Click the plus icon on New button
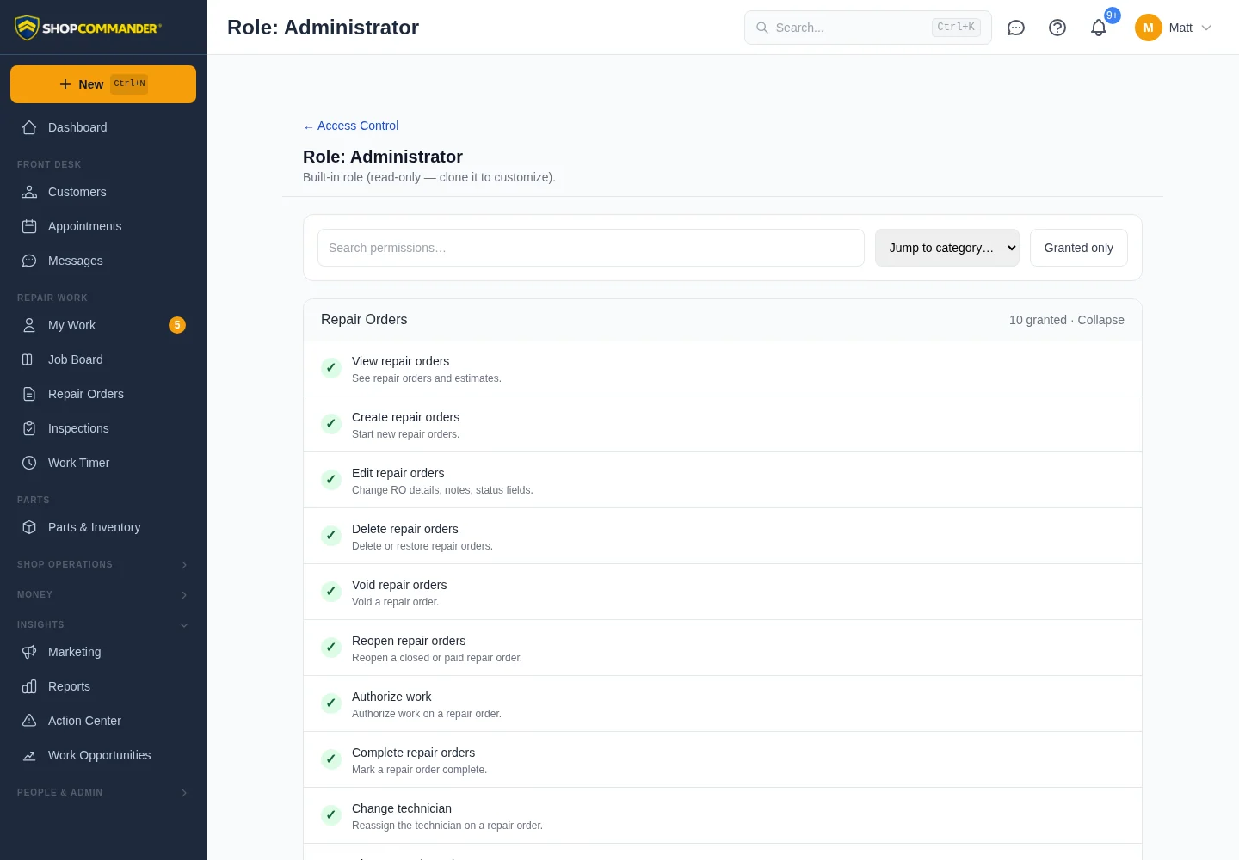The height and width of the screenshot is (860, 1239). tap(65, 84)
